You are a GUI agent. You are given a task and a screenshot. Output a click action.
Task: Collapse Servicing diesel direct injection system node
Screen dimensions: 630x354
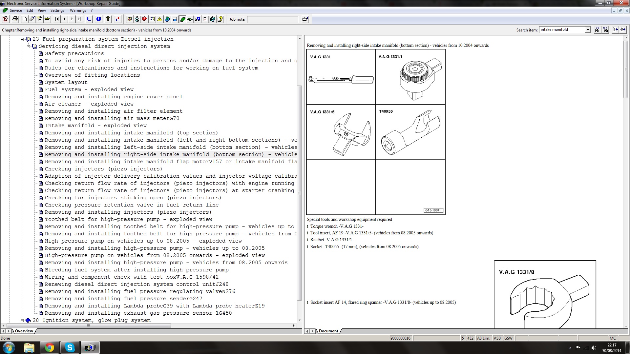pyautogui.click(x=29, y=46)
